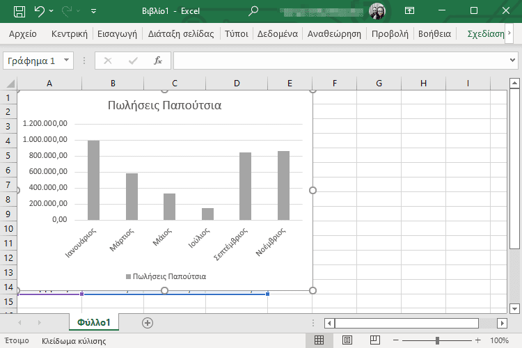Click the Save icon in the title bar

(x=19, y=10)
